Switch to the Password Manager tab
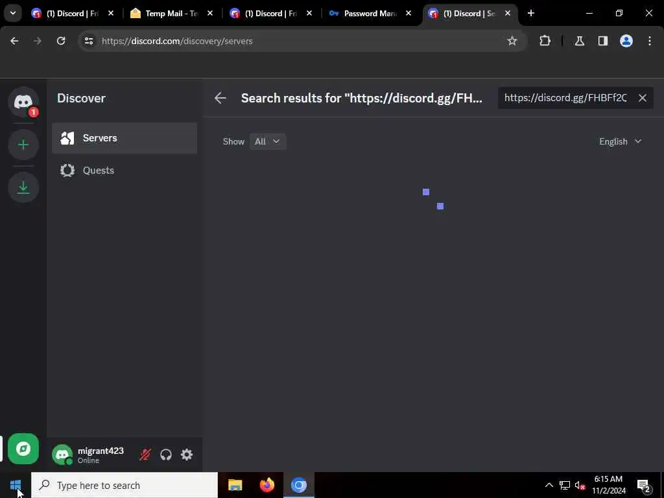The width and height of the screenshot is (664, 498). coord(370,14)
